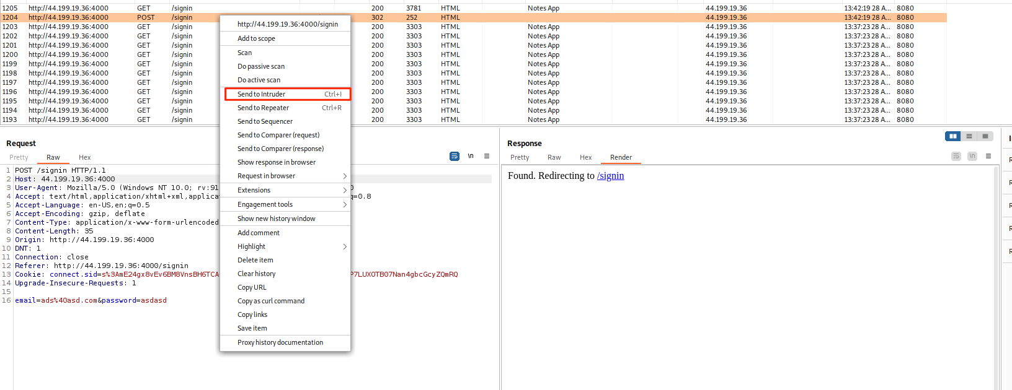Switch to Hex tab in Request panel
The width and height of the screenshot is (1012, 390).
(84, 157)
